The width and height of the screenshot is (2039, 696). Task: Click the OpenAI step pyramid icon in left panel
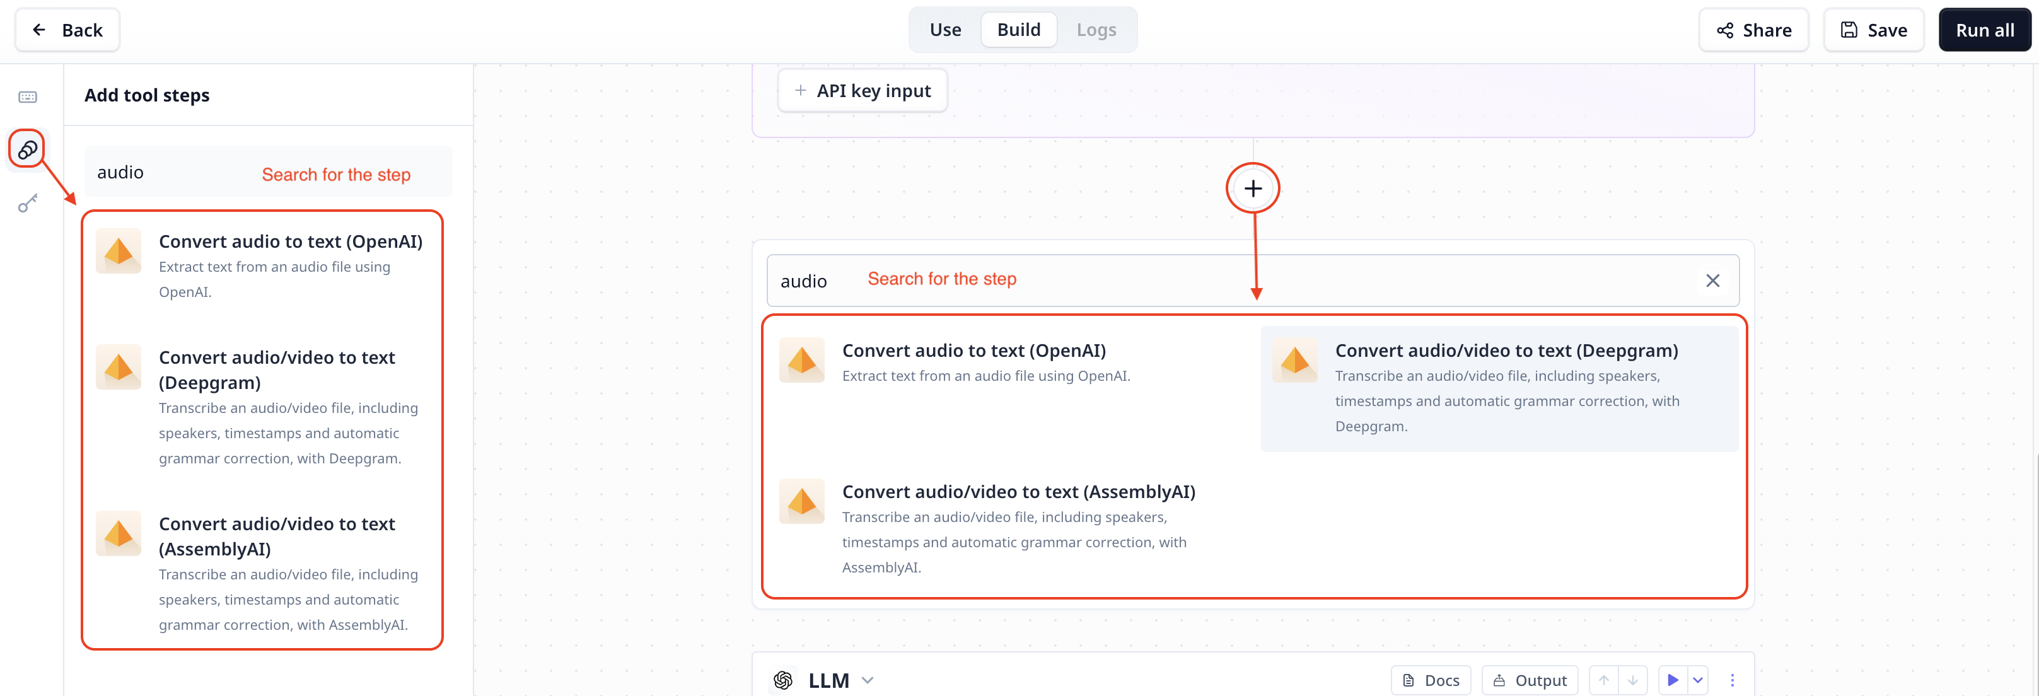pyautogui.click(x=119, y=251)
